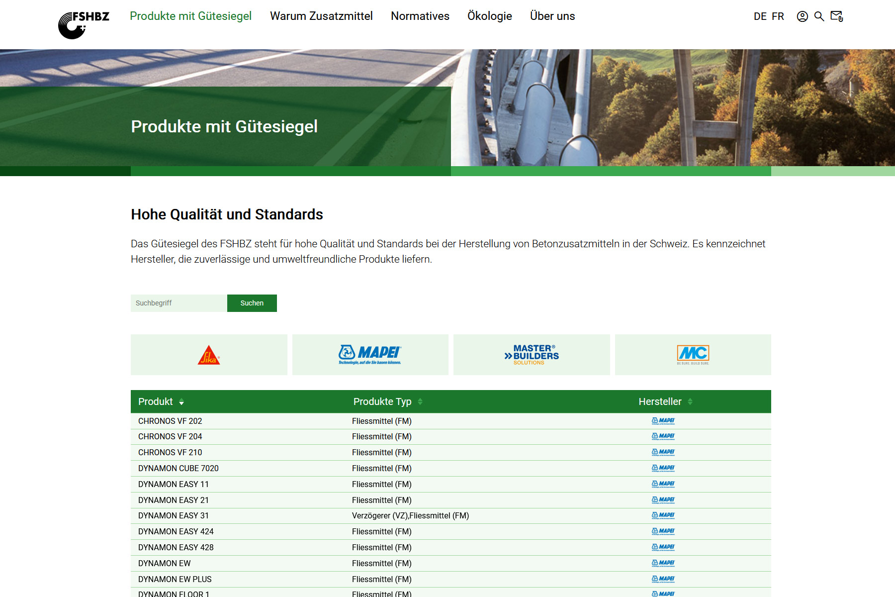Focus the Suchbegriff search field
Viewport: 895px width, 597px height.
179,303
